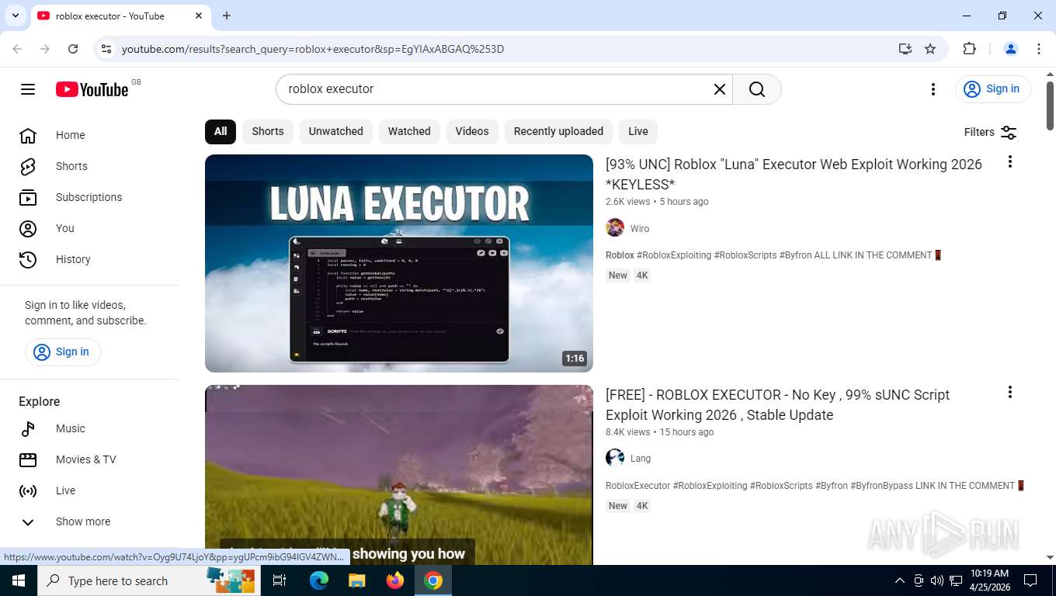
Task: Select the Shorts filter chip
Action: coord(268,131)
